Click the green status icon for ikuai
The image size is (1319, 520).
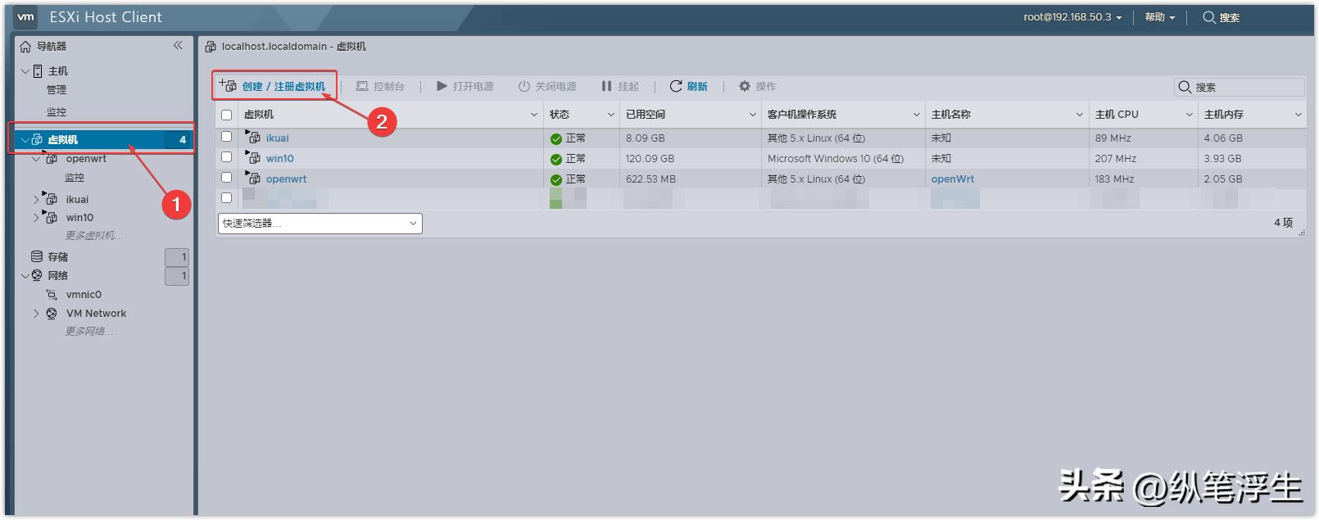click(x=556, y=138)
